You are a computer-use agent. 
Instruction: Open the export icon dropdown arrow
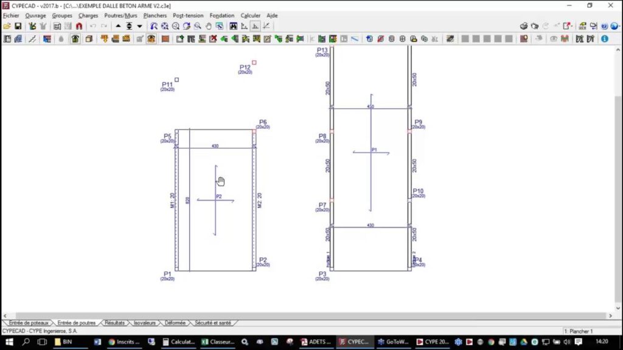pyautogui.click(x=573, y=26)
